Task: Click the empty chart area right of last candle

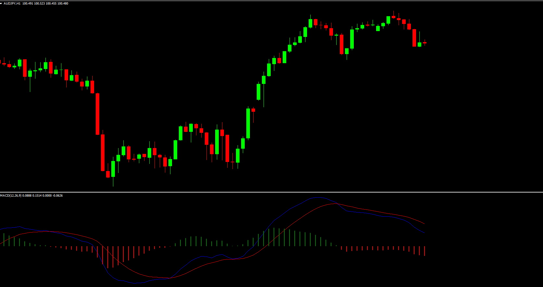Action: (x=480, y=97)
